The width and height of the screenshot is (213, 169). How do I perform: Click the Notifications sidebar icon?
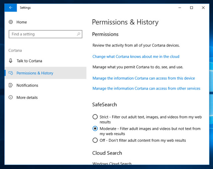(11, 85)
